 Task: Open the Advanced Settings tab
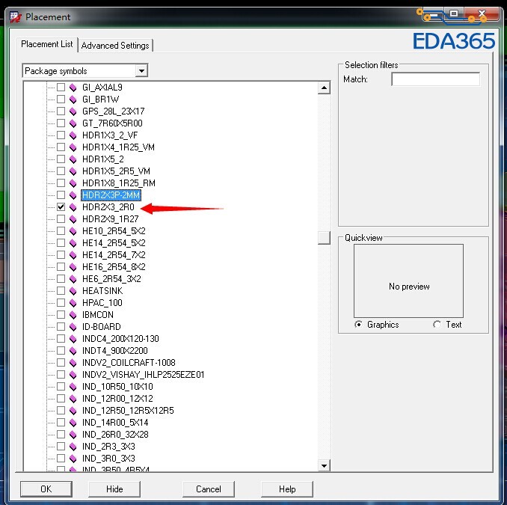click(x=115, y=46)
